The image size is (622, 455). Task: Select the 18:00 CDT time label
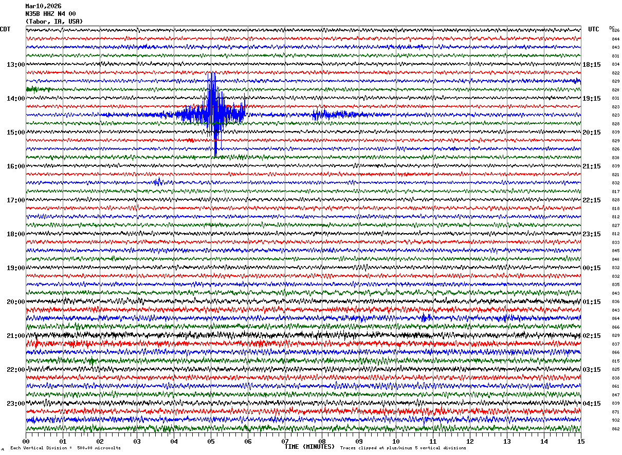15,234
